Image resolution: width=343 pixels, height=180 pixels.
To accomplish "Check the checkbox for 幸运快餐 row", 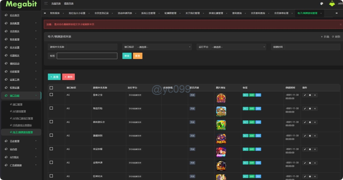I will click(x=51, y=149).
